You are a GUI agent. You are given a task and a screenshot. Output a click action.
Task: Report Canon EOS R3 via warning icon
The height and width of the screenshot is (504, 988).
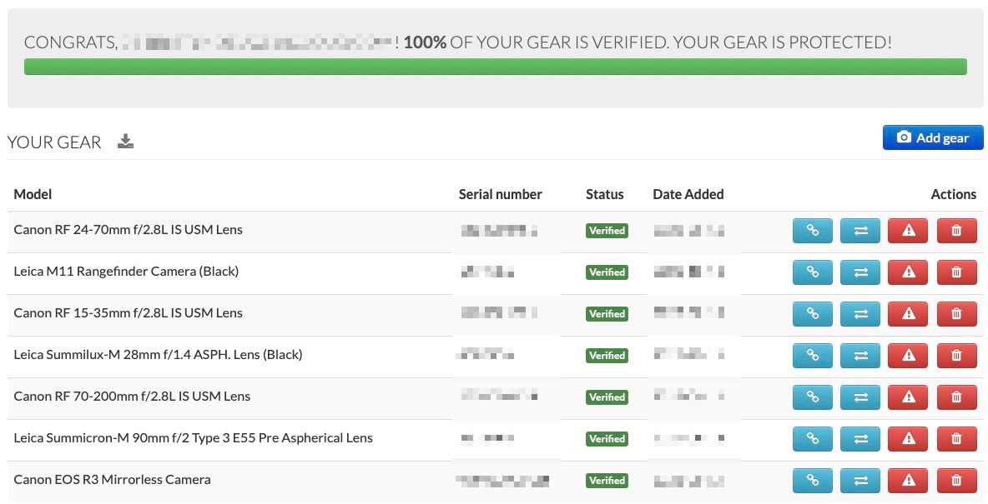pos(908,480)
